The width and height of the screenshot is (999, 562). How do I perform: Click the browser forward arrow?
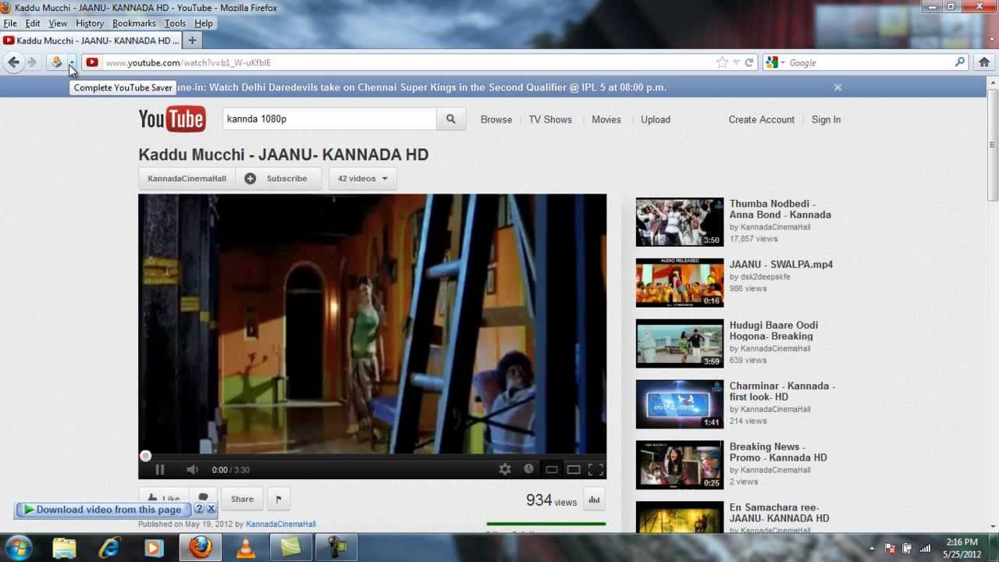[32, 62]
